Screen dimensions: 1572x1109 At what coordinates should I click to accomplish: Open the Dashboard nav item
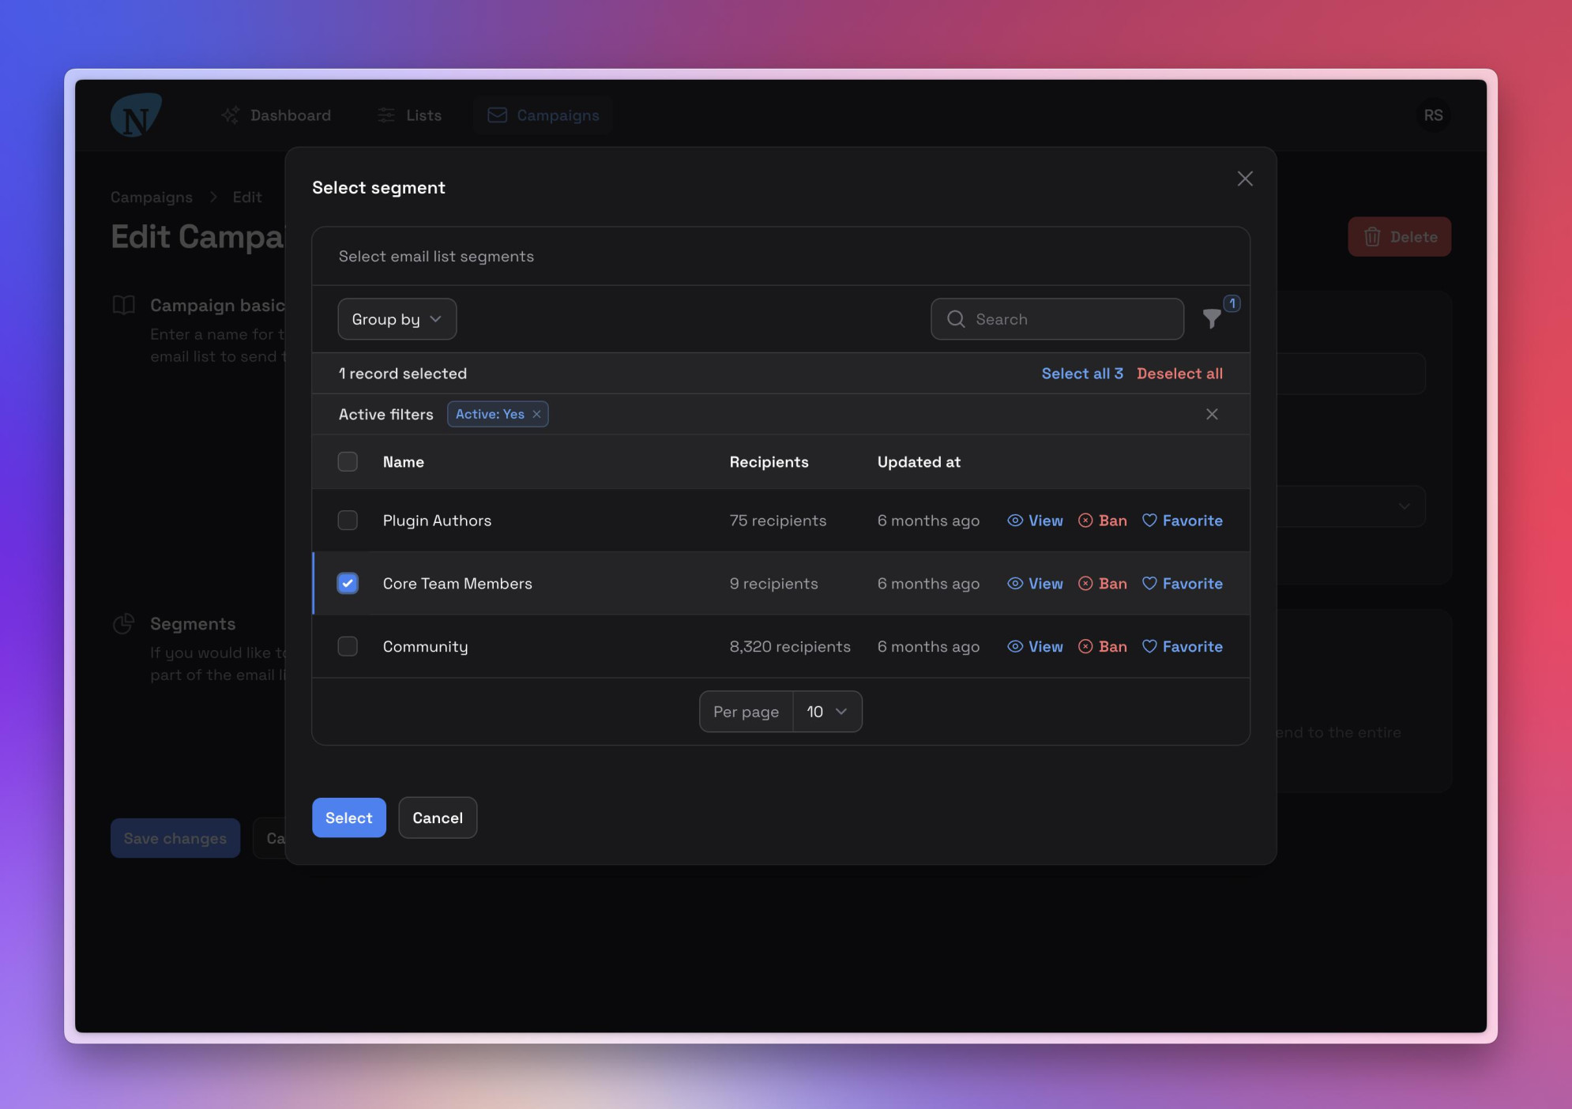[276, 115]
